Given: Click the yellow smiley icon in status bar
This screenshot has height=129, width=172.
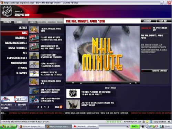Looking at the screenshot, I should 147,122.
